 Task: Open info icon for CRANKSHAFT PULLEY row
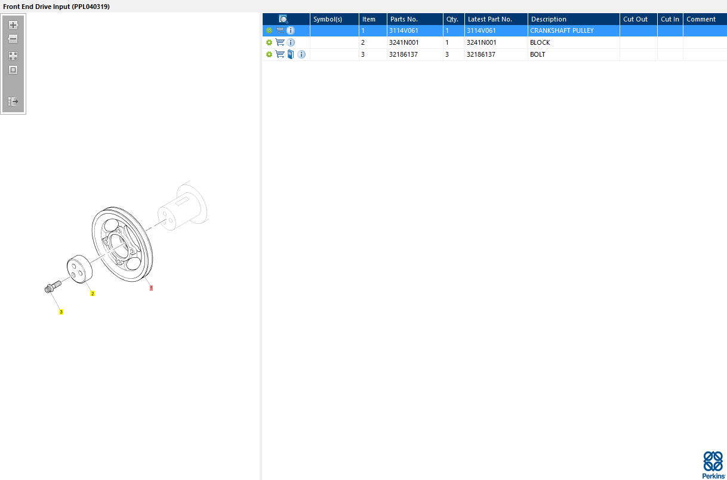coord(291,30)
